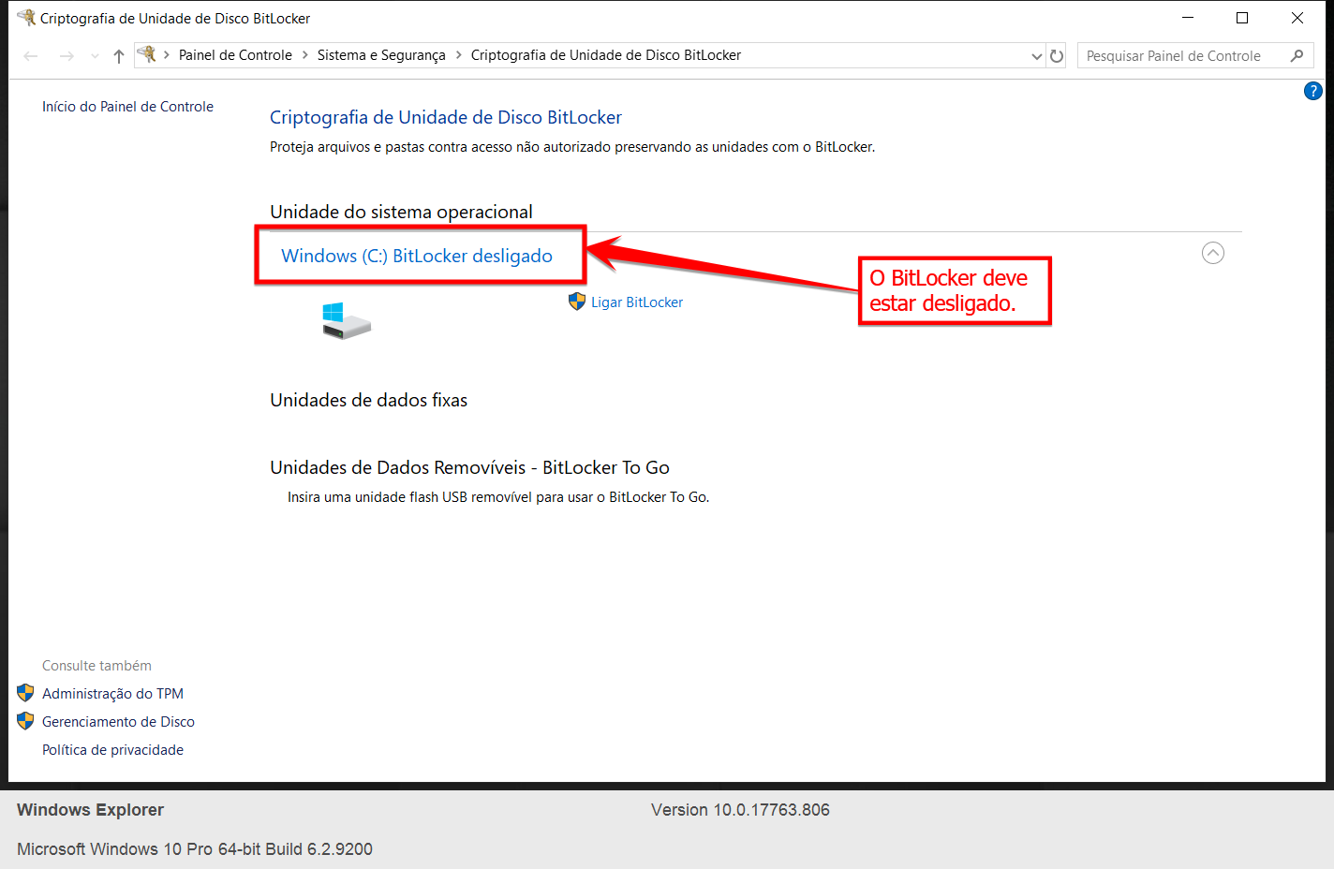Go back with the back arrow
1334x869 pixels.
31,56
